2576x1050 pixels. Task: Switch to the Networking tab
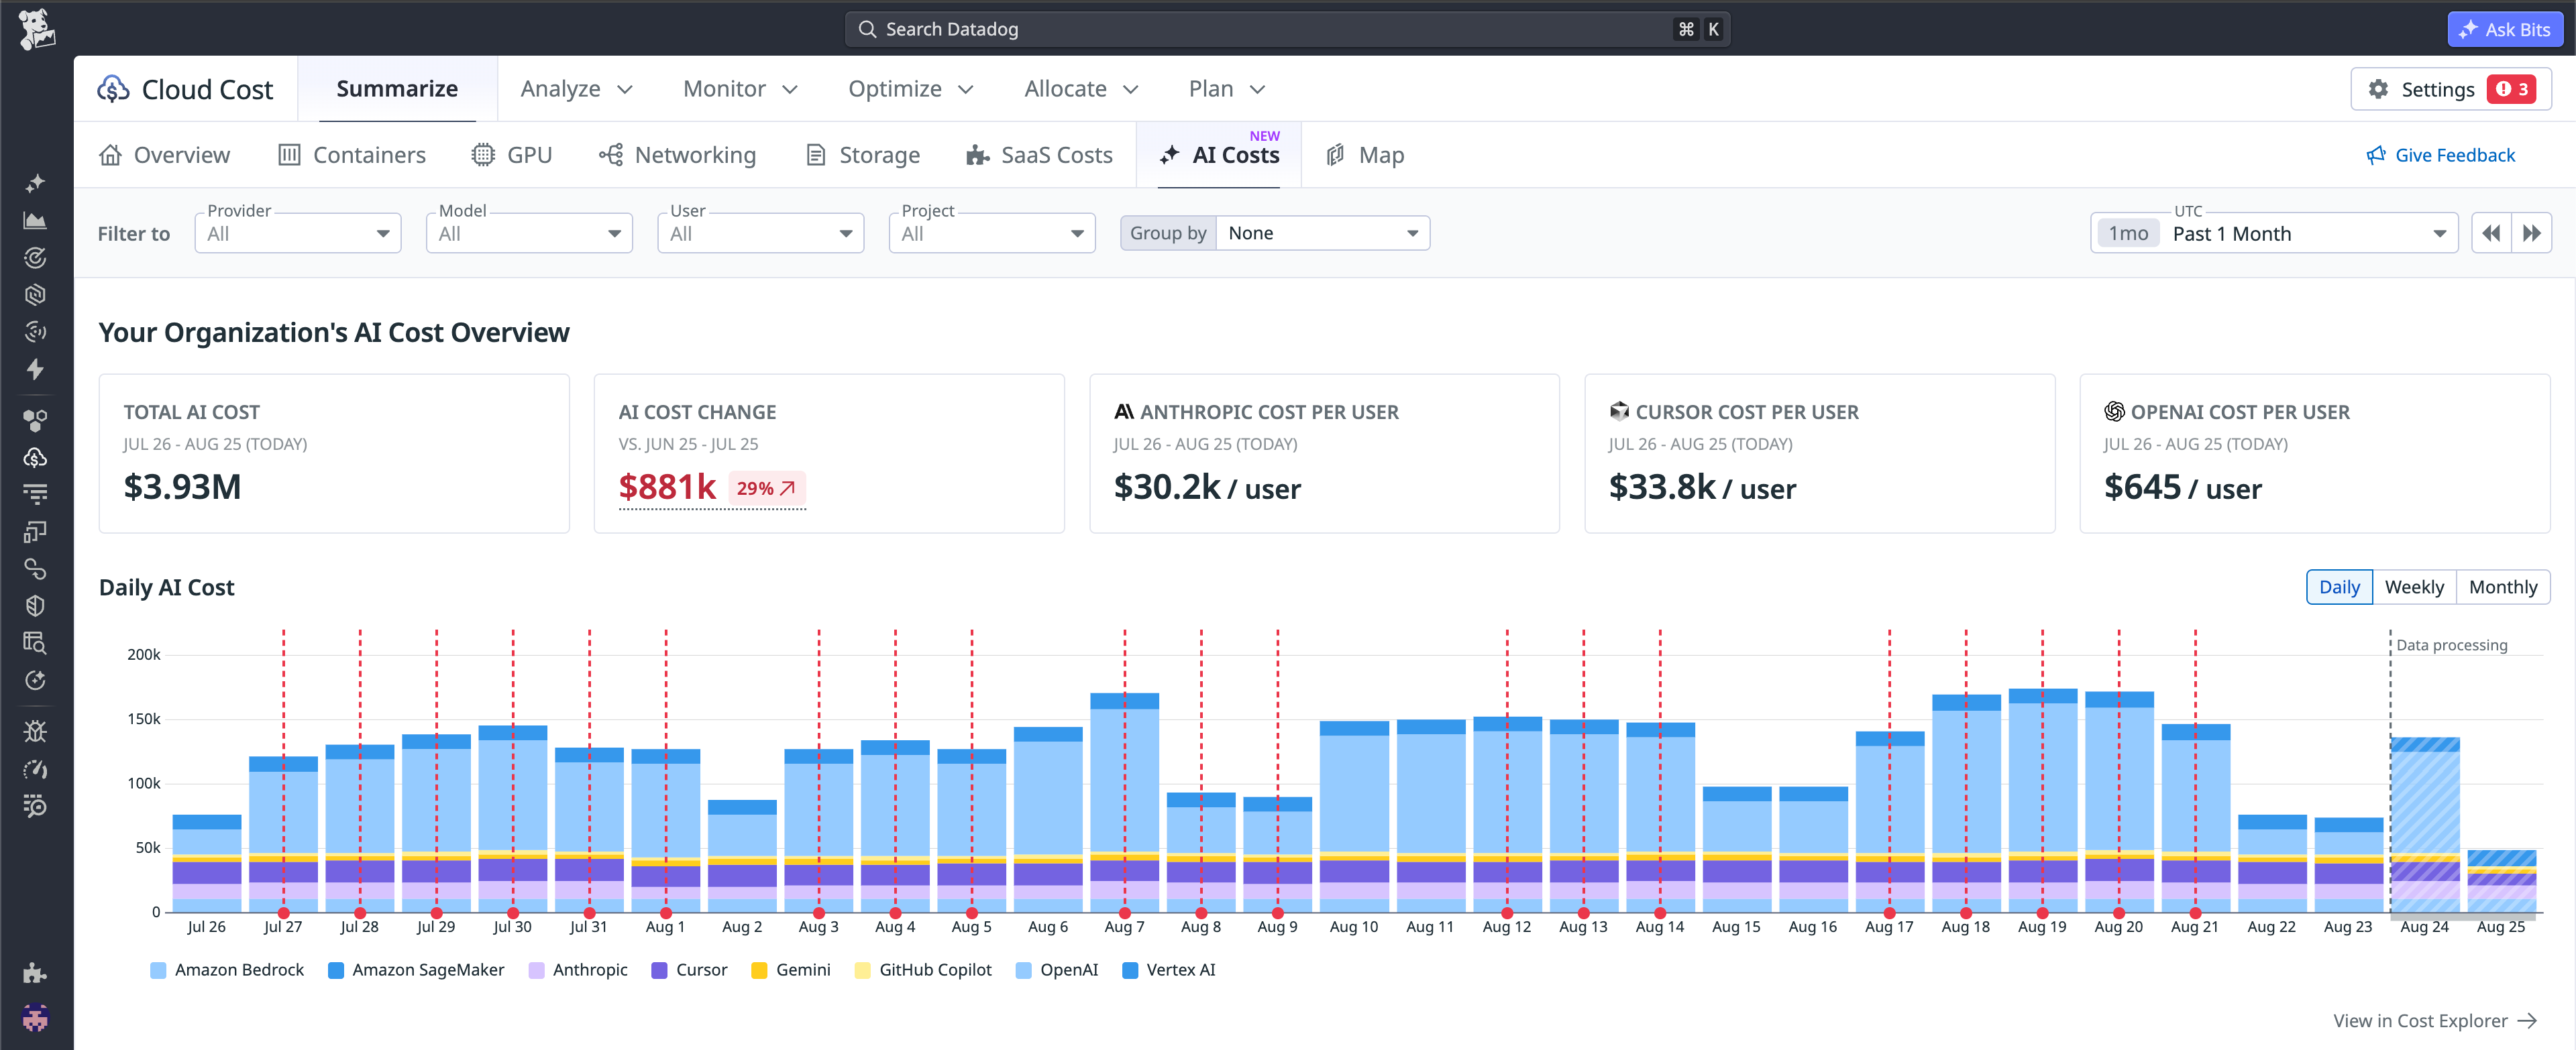[678, 155]
